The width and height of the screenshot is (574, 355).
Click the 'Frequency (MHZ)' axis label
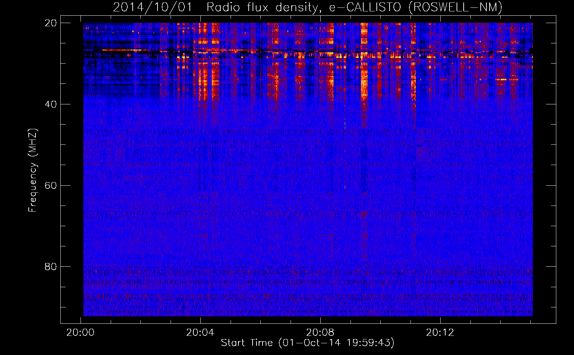tap(33, 170)
